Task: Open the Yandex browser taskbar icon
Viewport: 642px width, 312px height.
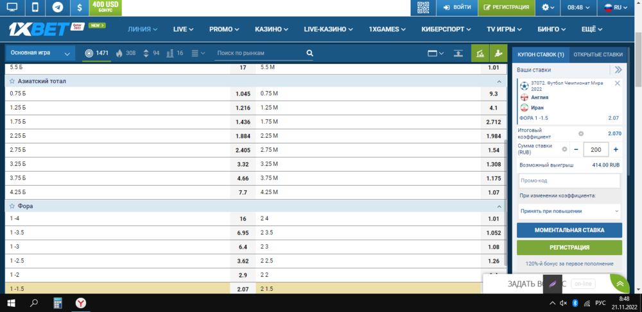Action: click(x=81, y=303)
